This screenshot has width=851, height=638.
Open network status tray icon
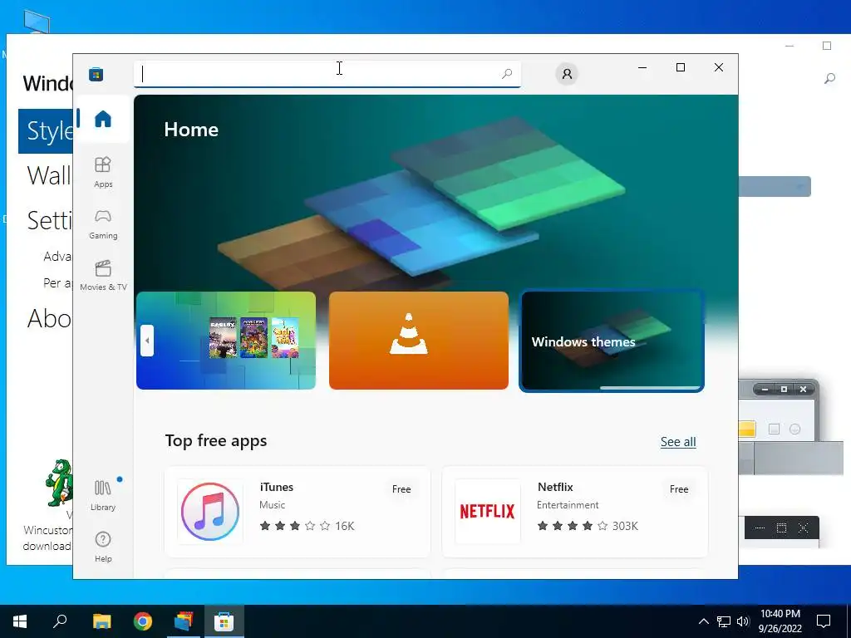tap(724, 621)
